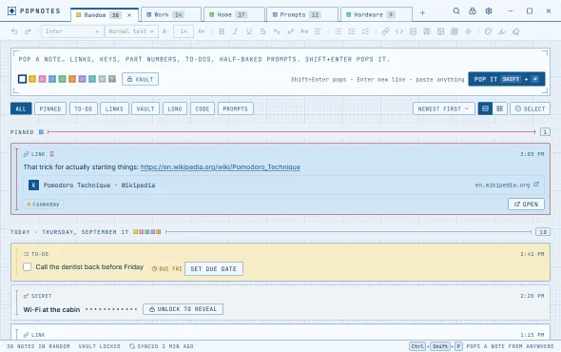The image size is (561, 352).
Task: Click the block quote icon
Action: [427, 31]
